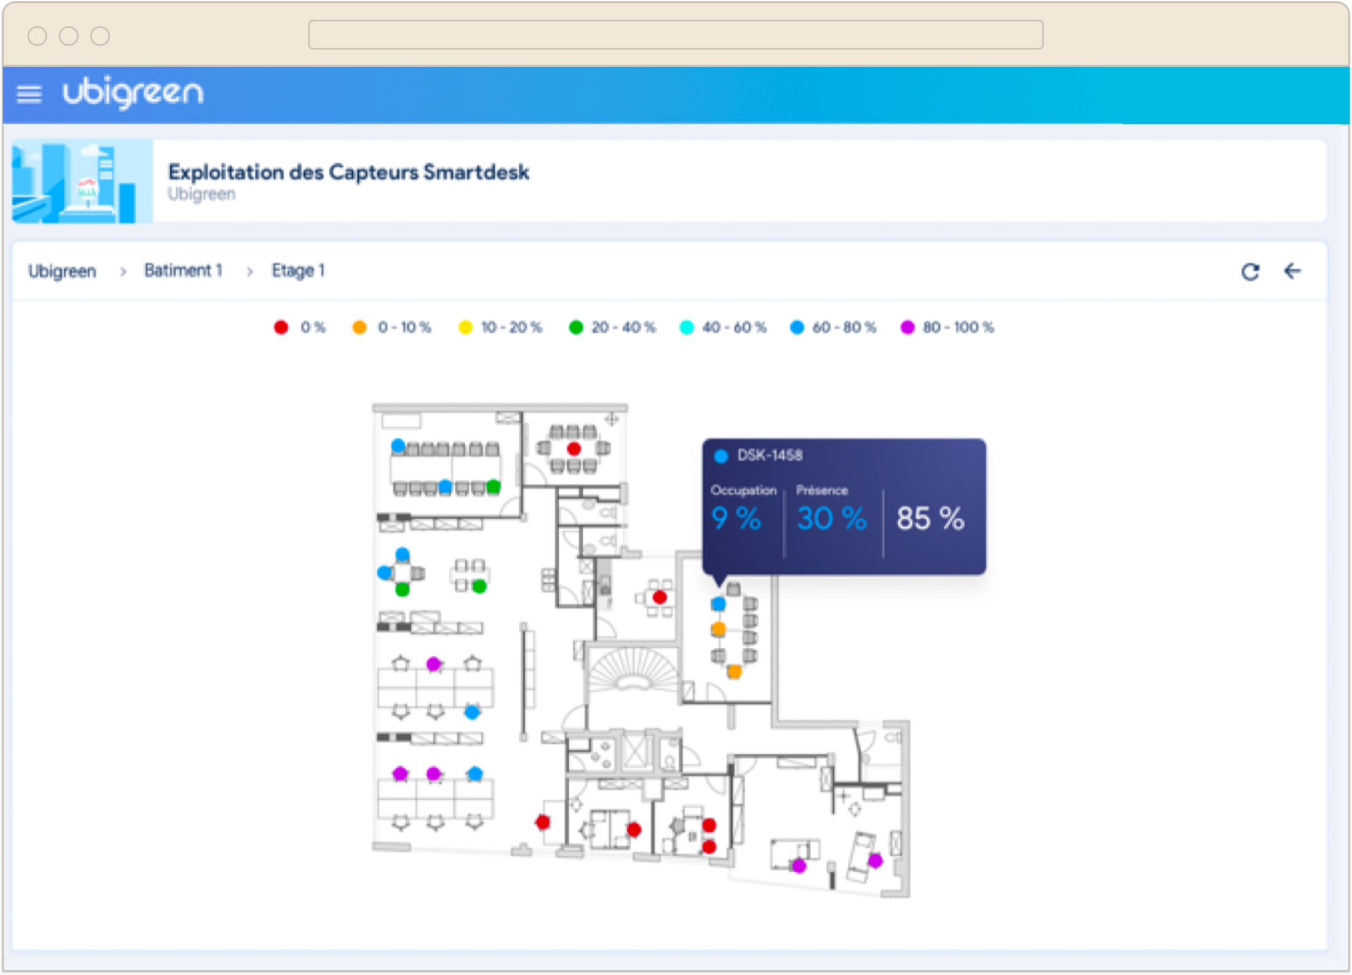
Task: Select the red sensor in small center room
Action: click(660, 597)
